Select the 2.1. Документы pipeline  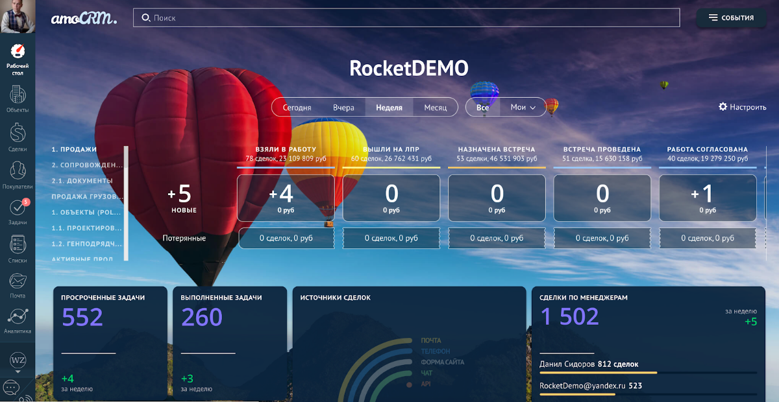pyautogui.click(x=82, y=181)
